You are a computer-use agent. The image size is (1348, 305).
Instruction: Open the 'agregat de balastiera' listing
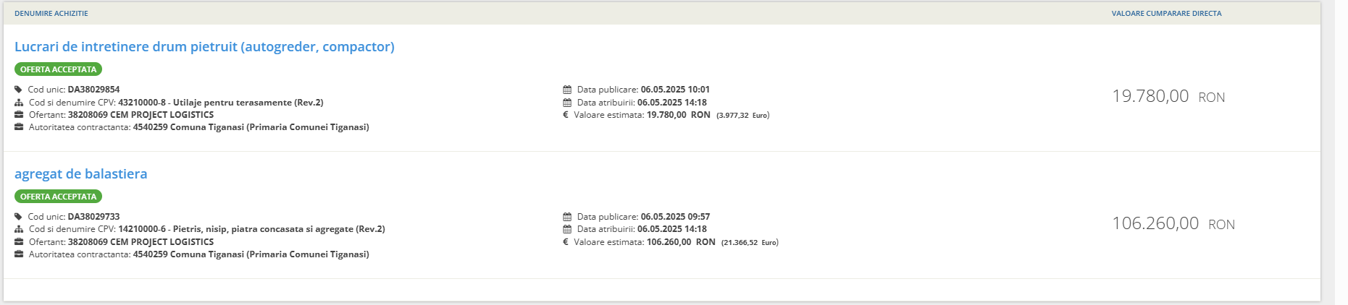coord(81,174)
